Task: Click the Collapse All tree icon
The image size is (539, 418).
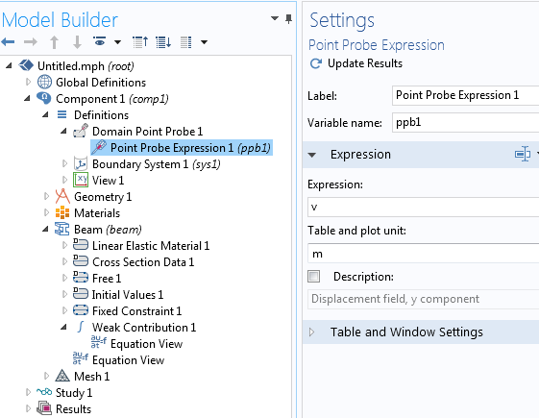Action: coord(140,42)
